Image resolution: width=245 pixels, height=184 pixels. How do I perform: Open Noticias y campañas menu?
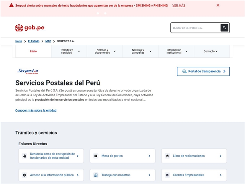140,51
